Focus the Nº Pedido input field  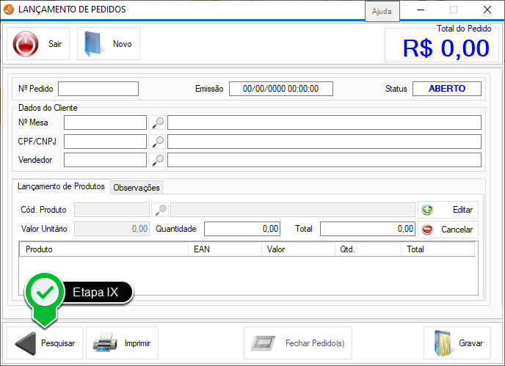point(98,89)
